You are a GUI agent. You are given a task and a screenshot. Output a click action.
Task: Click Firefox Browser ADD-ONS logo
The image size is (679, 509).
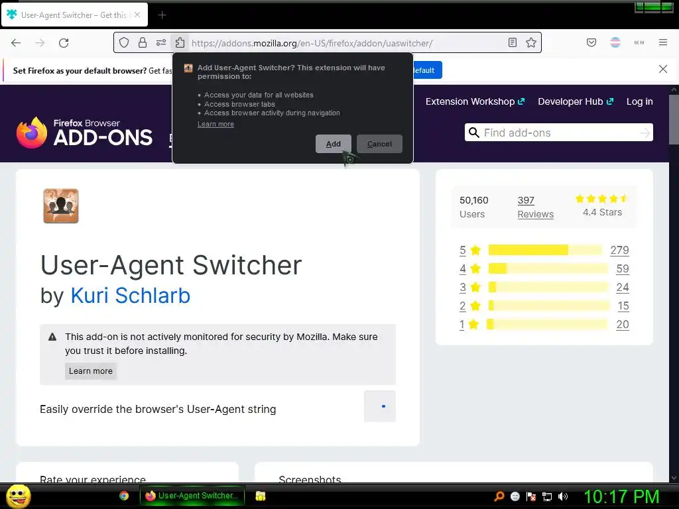click(x=84, y=133)
